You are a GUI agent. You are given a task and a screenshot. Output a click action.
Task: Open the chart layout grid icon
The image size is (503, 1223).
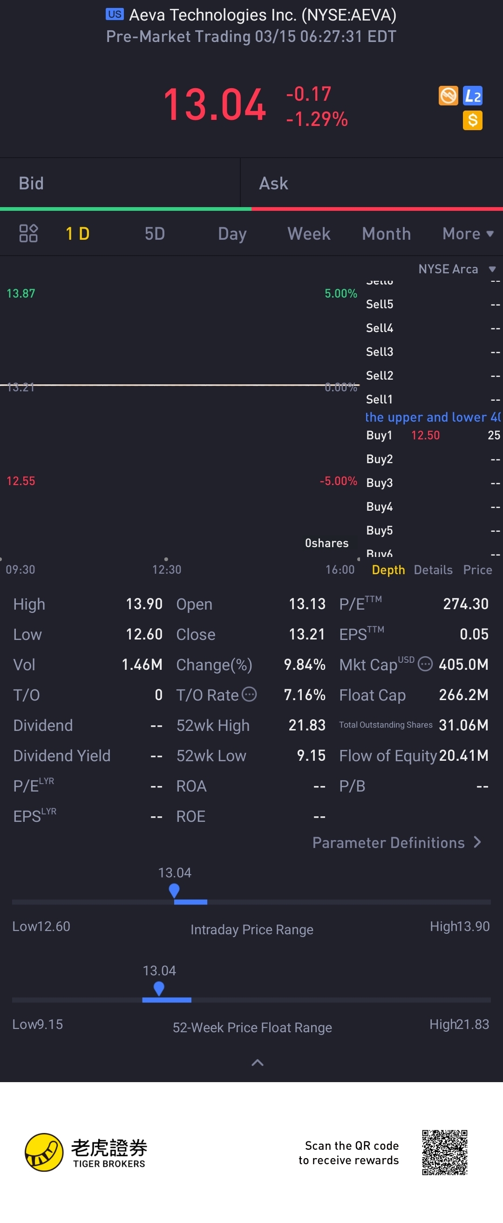pyautogui.click(x=28, y=233)
